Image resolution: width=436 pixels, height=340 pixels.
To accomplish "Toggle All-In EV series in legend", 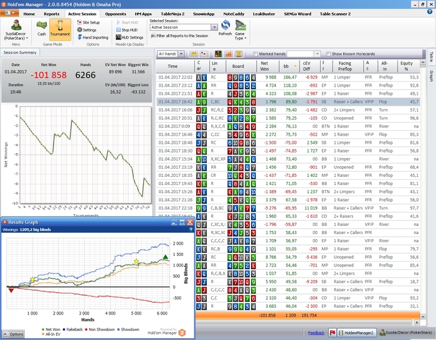I will (51, 334).
